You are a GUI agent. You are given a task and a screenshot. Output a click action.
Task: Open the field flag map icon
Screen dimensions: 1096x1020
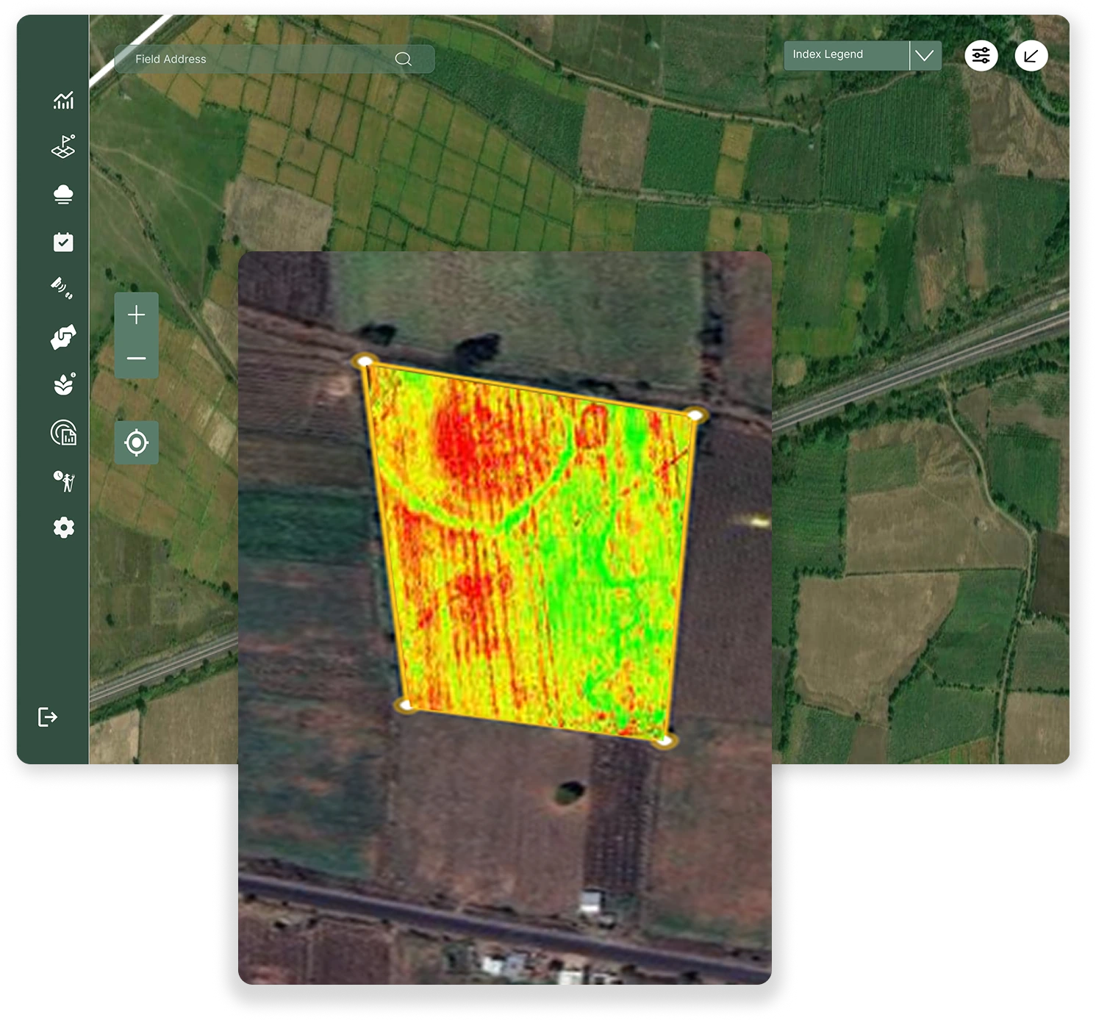[x=63, y=146]
